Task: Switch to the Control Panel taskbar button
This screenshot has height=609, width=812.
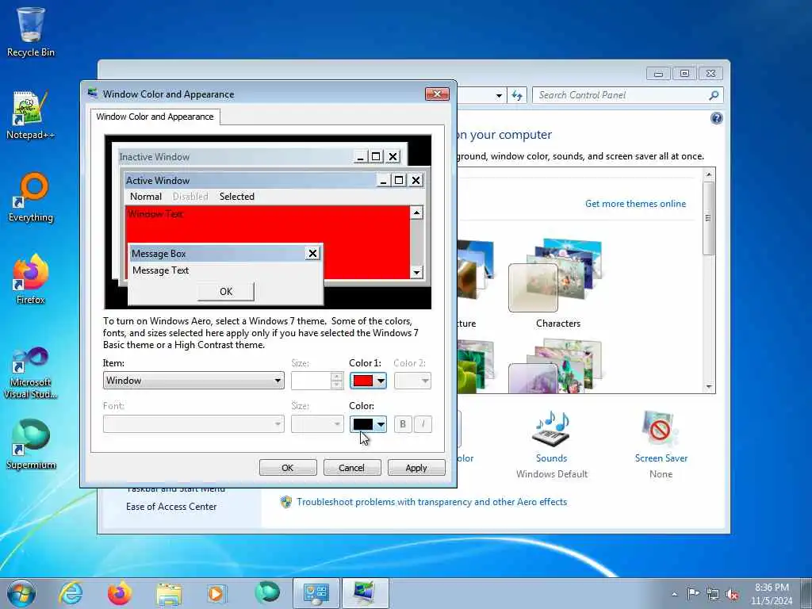Action: [316, 593]
